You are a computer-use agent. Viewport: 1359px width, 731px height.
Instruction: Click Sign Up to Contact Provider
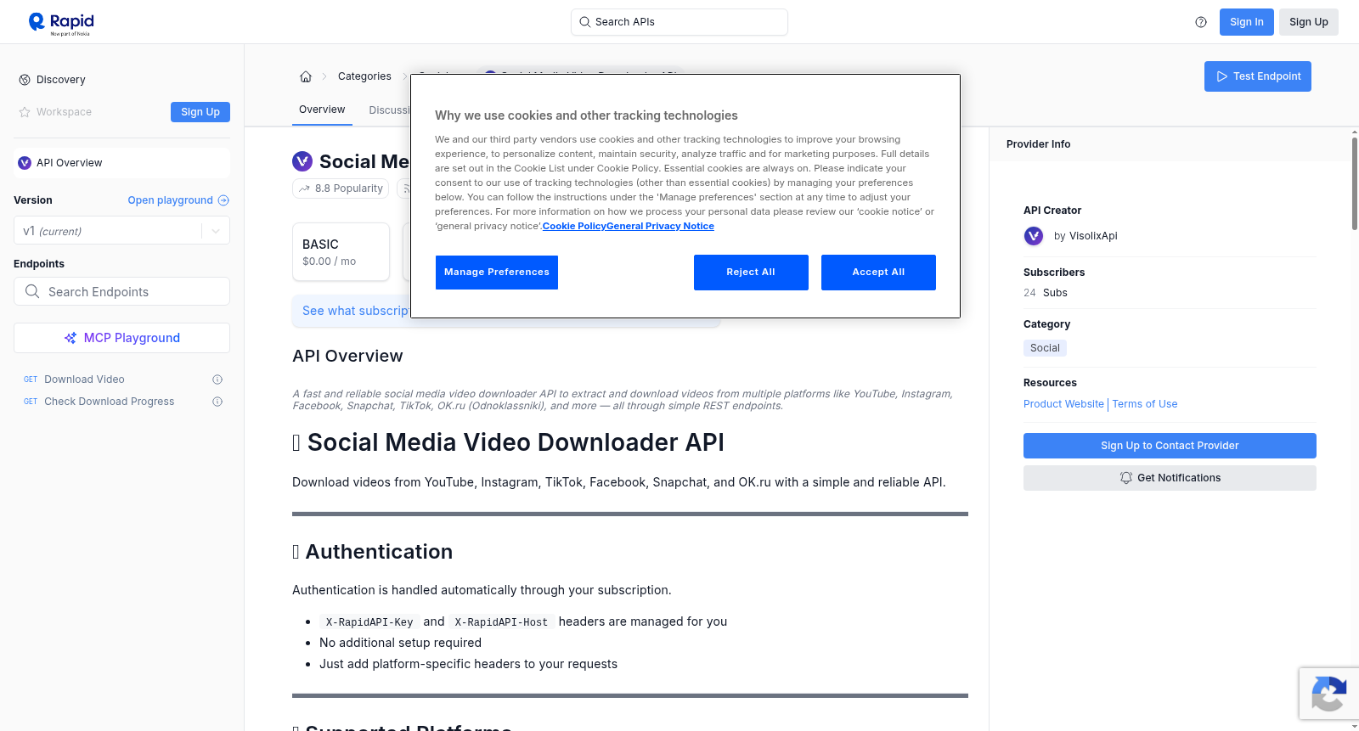1170,446
